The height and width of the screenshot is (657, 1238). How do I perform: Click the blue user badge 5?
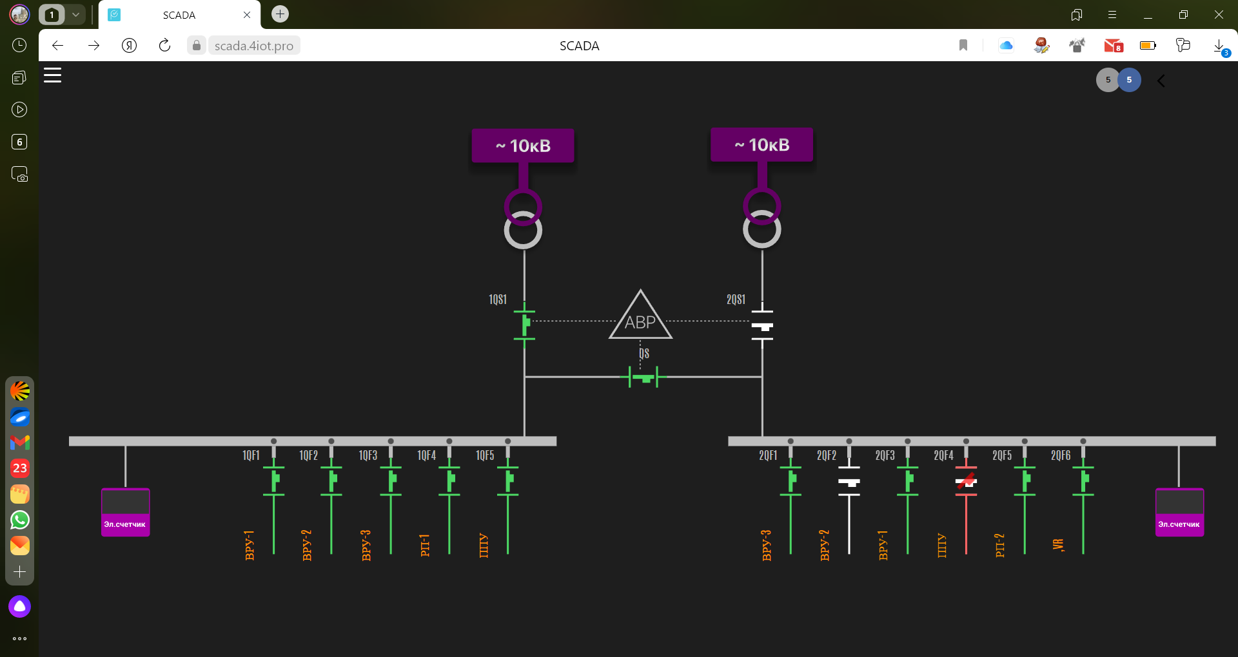click(1129, 80)
